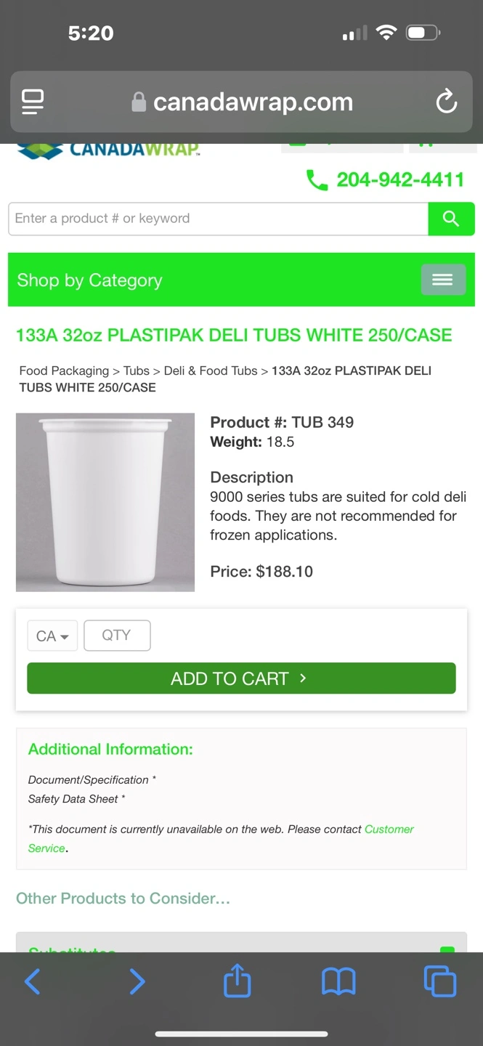Screen dimensions: 483x1046
Task: Open the CA unit dropdown
Action: tap(52, 636)
